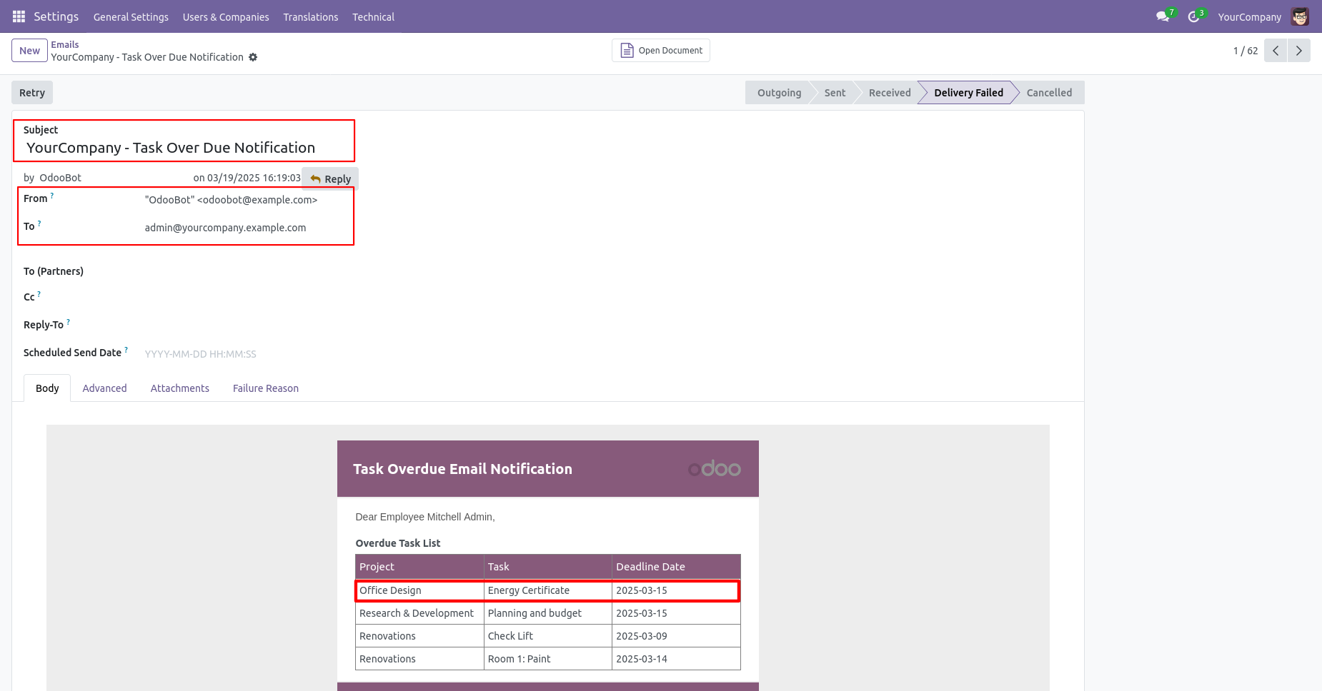
Task: Click the record pager 1 / 62
Action: coord(1245,51)
